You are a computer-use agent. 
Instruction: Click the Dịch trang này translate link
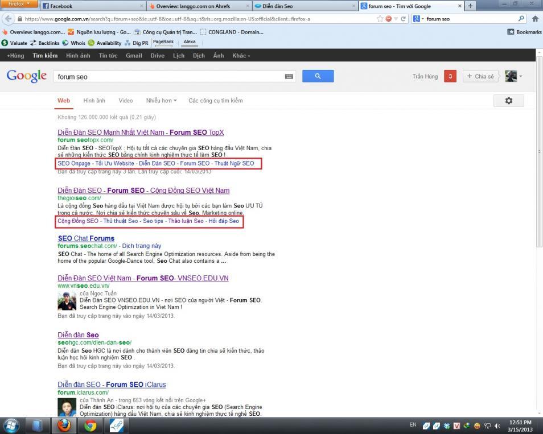click(142, 246)
